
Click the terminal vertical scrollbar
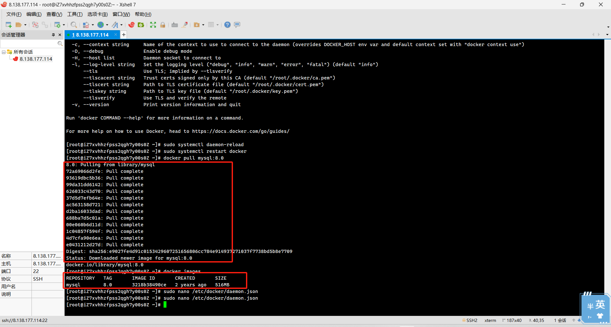point(607,177)
